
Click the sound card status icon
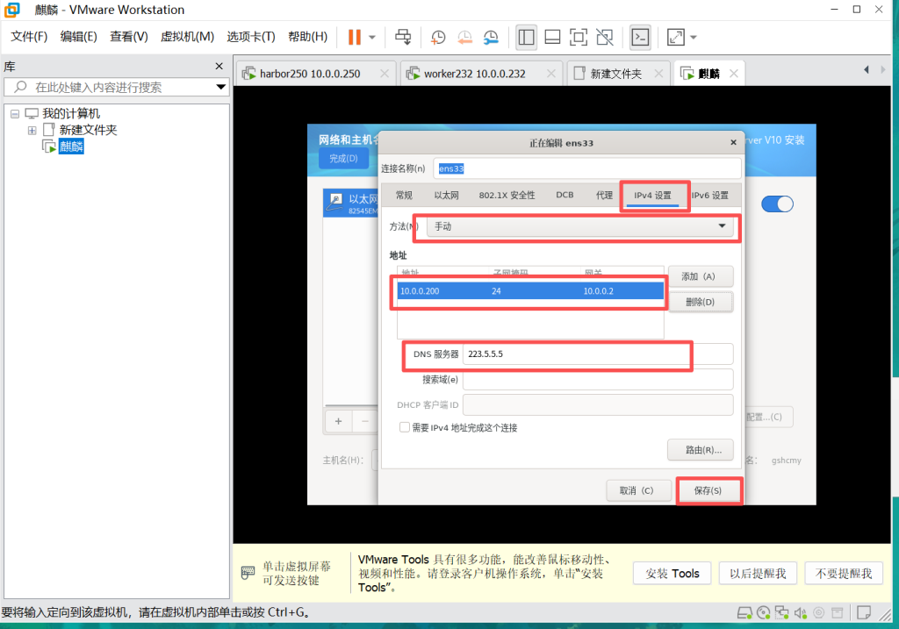pos(800,612)
